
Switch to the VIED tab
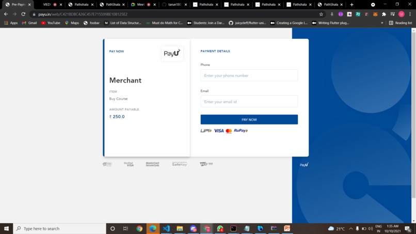[x=50, y=5]
